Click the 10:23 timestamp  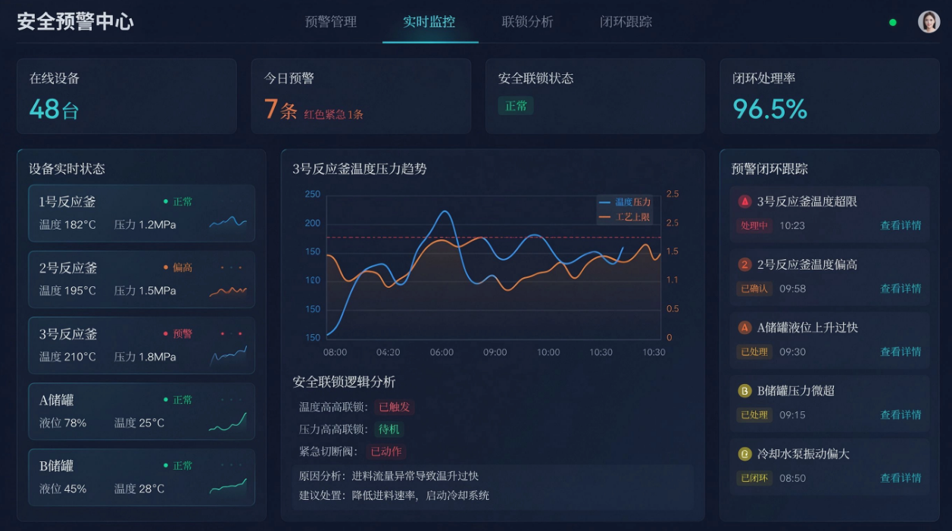coord(792,226)
